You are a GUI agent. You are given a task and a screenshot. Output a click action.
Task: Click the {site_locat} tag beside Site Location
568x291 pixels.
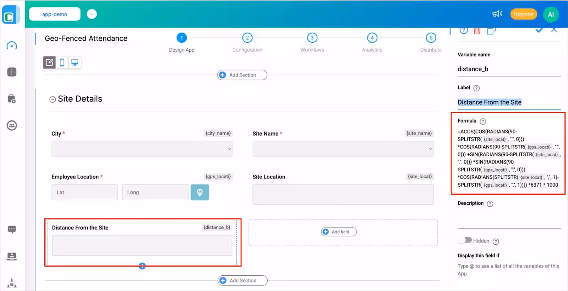pos(420,177)
